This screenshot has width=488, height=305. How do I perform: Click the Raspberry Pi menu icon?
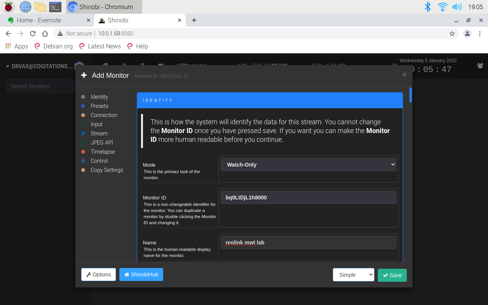8,7
